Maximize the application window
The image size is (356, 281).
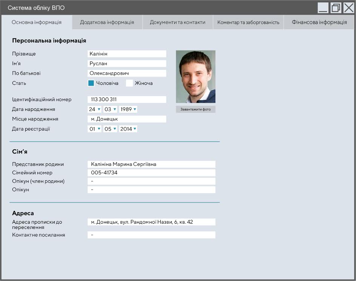[x=336, y=8]
